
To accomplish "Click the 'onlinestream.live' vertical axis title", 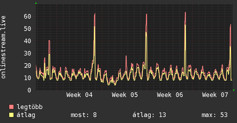I will click(x=3, y=47).
